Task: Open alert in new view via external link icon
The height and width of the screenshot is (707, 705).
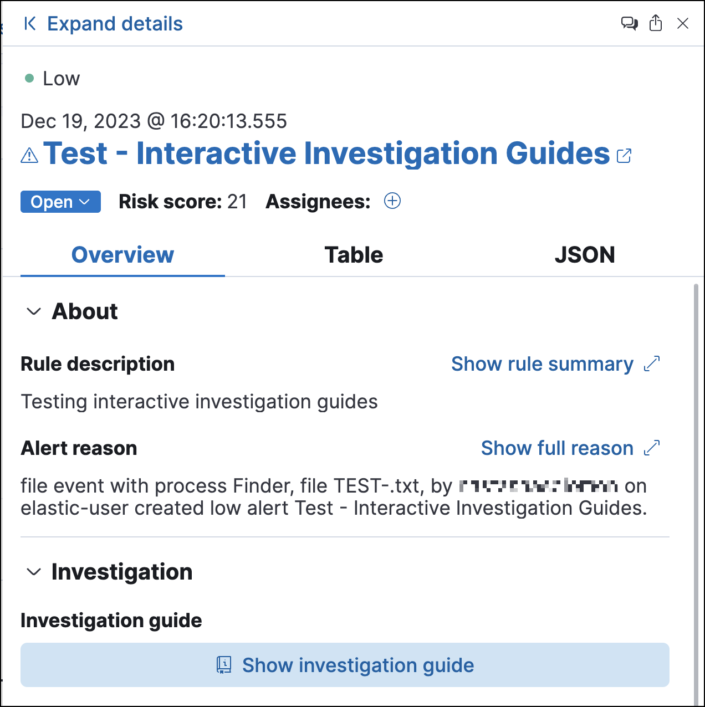Action: [624, 156]
